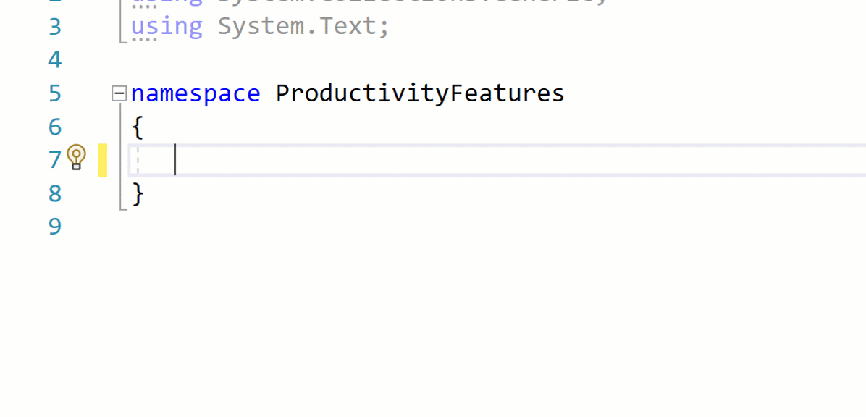Click line number 9 in the gutter
This screenshot has height=417, width=866.
click(x=55, y=227)
